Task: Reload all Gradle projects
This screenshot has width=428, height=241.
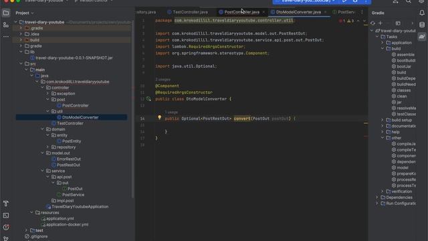Action: tap(373, 23)
